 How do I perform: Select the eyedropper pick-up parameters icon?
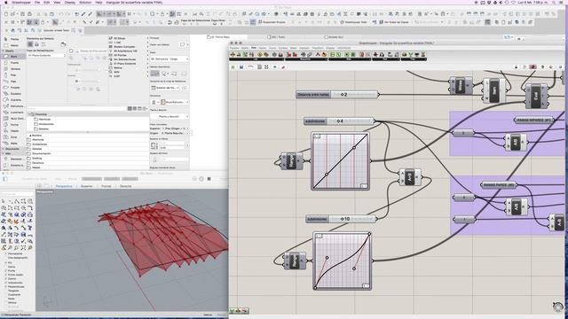click(83, 14)
